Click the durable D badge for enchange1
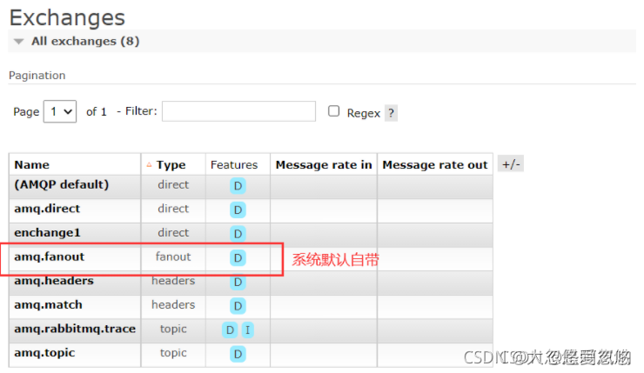The image size is (644, 373). pyautogui.click(x=238, y=234)
